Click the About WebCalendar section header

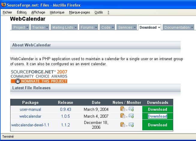point(95,45)
